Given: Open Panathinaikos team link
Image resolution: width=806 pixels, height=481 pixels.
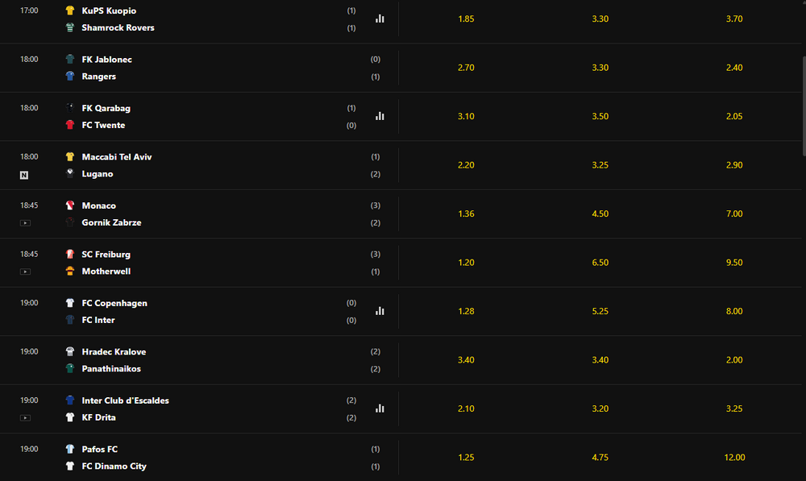Looking at the screenshot, I should [111, 368].
